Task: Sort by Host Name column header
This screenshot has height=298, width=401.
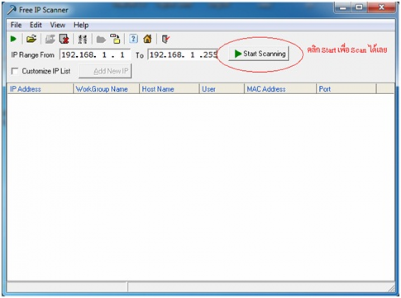Action: 169,89
